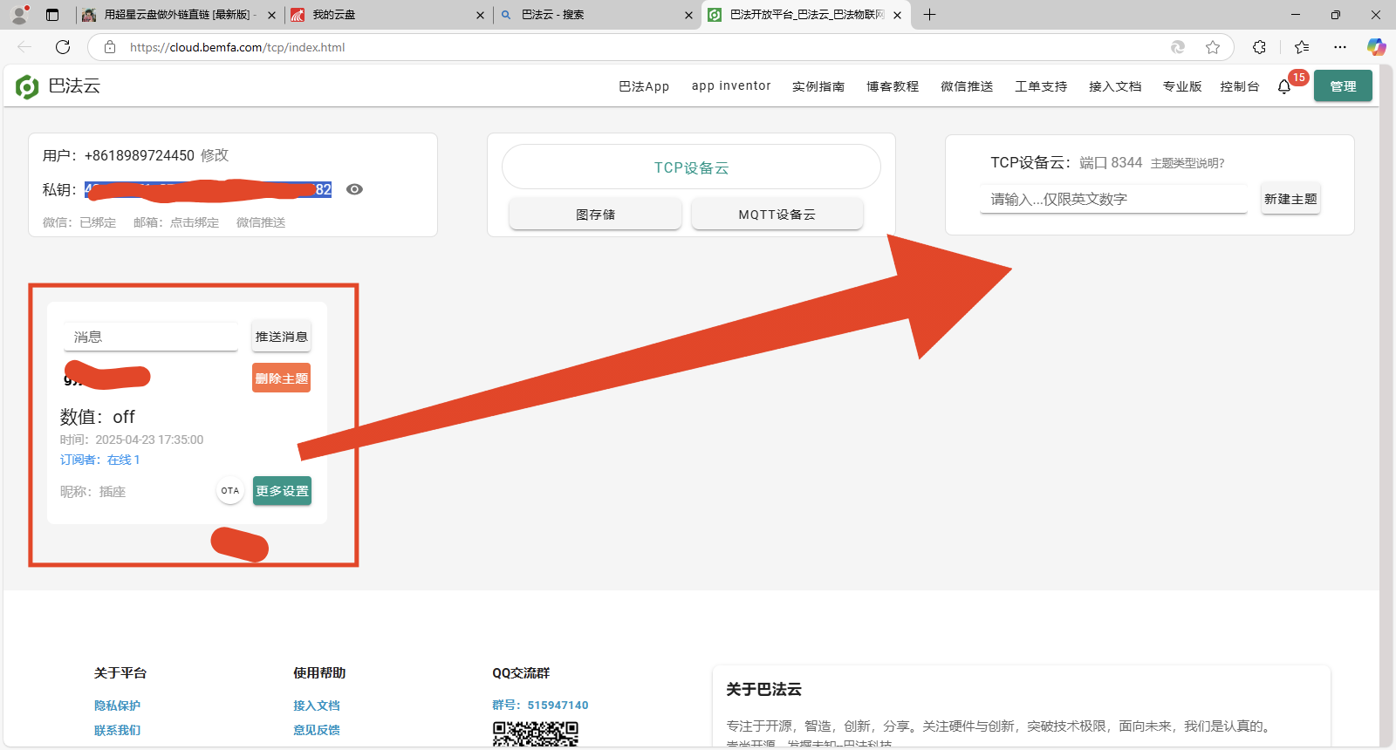This screenshot has height=750, width=1396.
Task: Click the 新建主题 button
Action: click(x=1290, y=199)
